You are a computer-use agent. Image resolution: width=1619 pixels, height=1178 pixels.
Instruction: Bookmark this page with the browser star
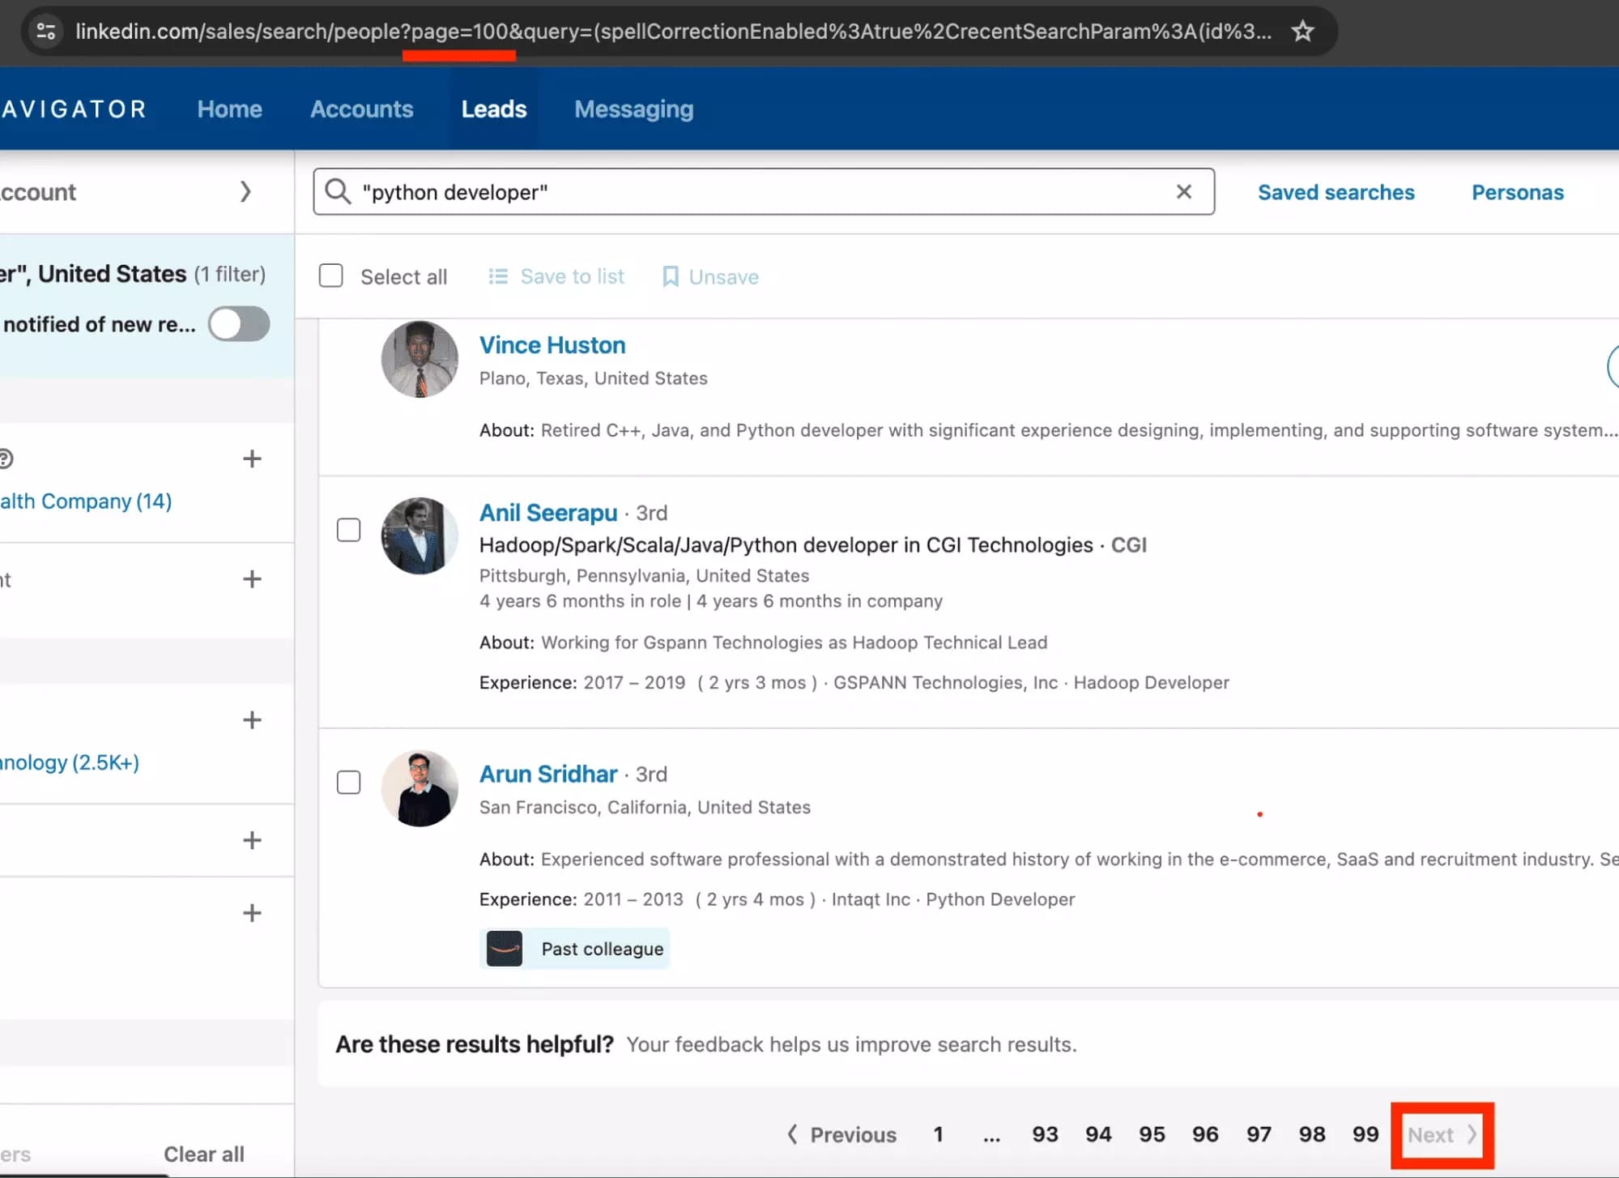[1302, 32]
